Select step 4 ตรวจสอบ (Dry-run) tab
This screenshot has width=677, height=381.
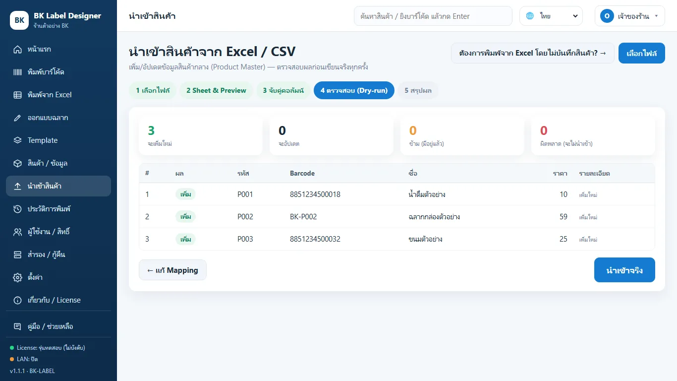[x=354, y=90]
